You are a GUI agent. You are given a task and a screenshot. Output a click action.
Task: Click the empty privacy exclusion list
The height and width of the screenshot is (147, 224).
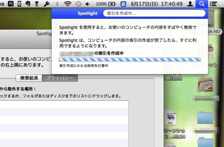click(x=63, y=122)
